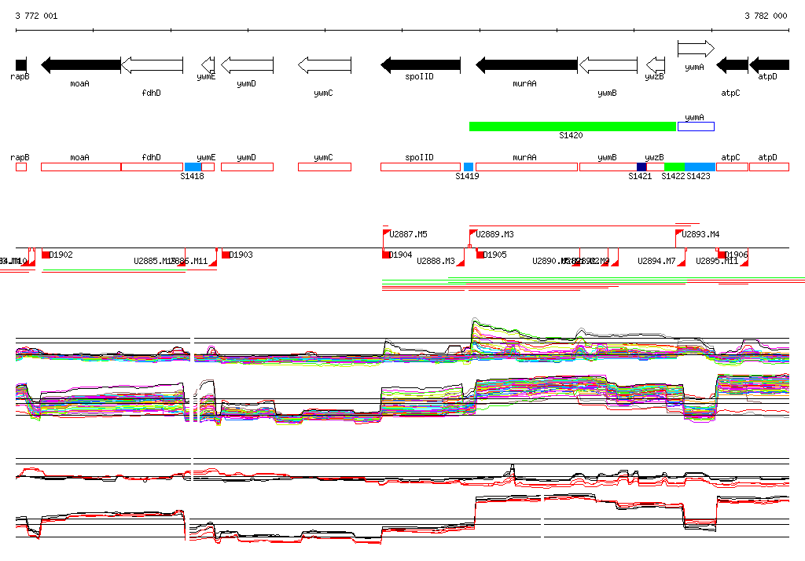The height and width of the screenshot is (561, 805).
Task: Select the red D1906 downshift marker
Action: 722,255
